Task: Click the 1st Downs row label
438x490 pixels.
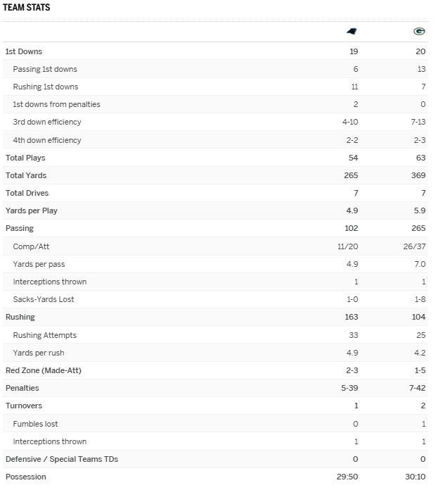Action: pyautogui.click(x=24, y=51)
